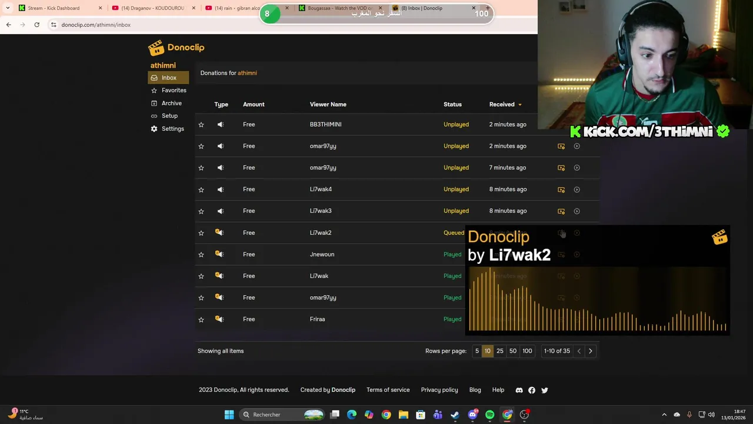
Task: Open Inbox in the sidebar
Action: 168,78
